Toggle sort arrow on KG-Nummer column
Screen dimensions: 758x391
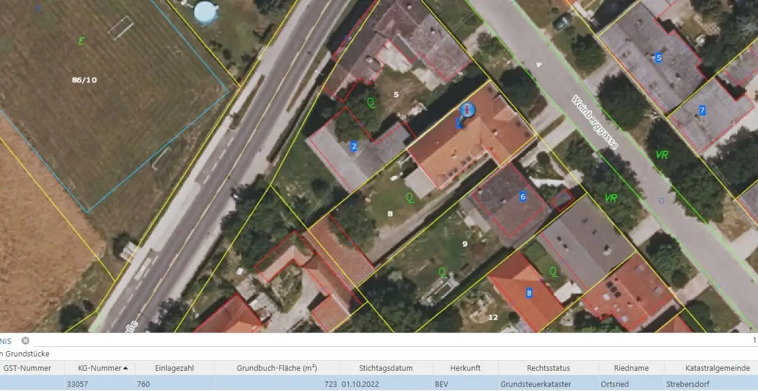coord(125,368)
